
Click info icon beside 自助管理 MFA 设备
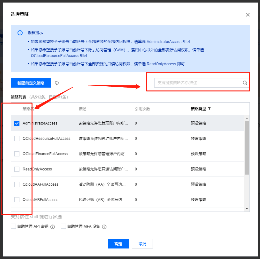[104, 227]
